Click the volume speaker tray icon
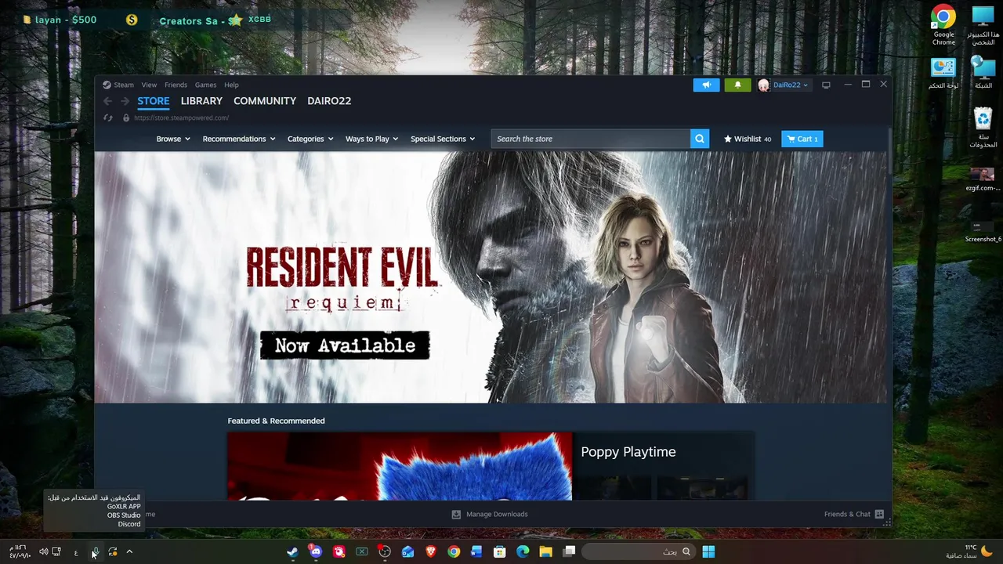1003x564 pixels. click(x=44, y=552)
